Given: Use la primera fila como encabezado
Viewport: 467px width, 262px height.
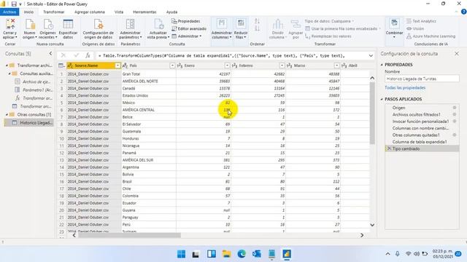Looking at the screenshot, I should [x=343, y=28].
